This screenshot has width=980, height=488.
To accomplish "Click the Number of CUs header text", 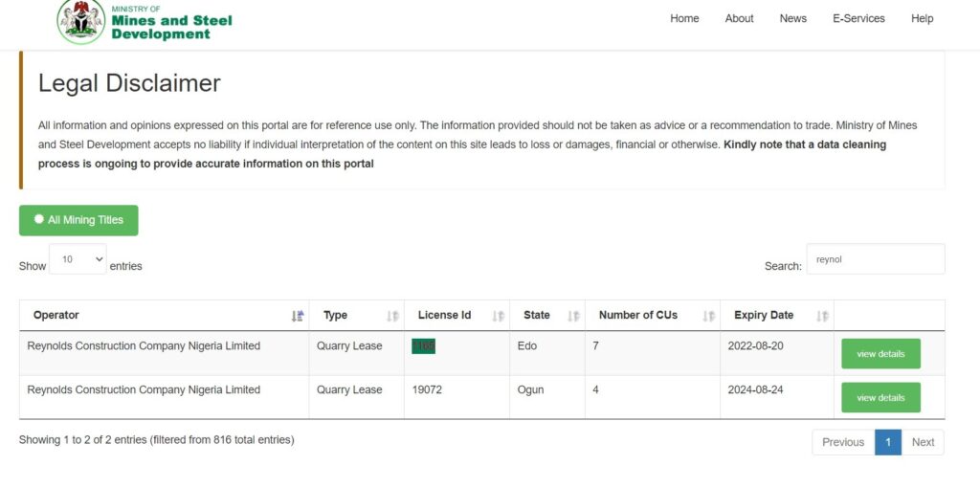I will pyautogui.click(x=638, y=315).
